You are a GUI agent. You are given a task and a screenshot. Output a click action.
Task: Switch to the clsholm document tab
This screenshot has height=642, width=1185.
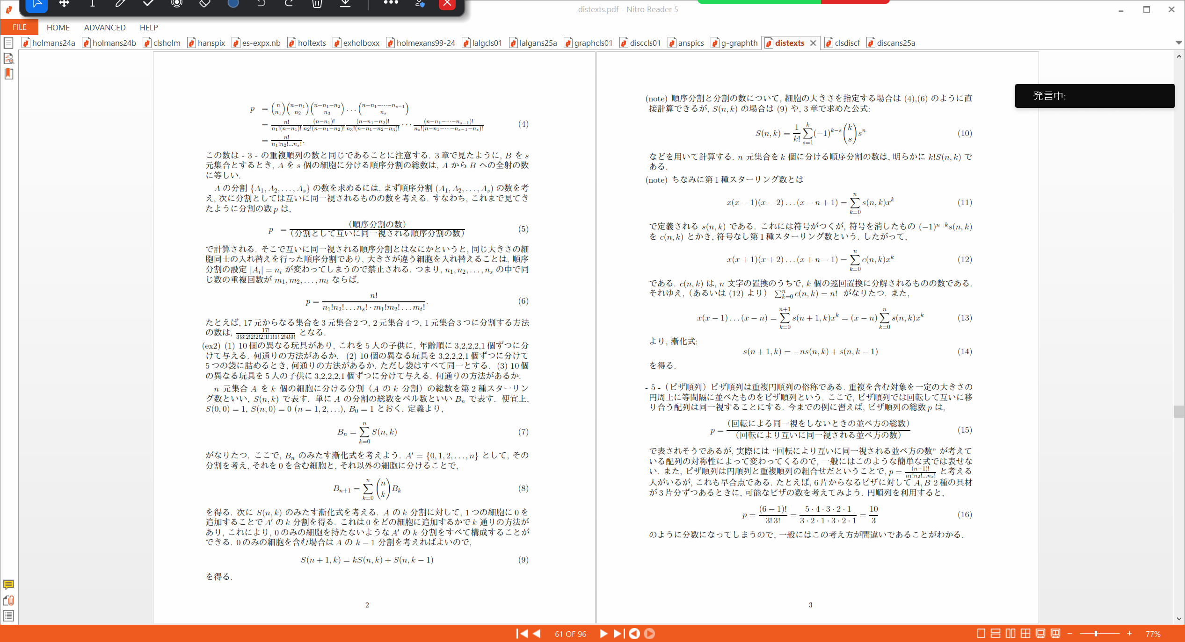click(162, 43)
